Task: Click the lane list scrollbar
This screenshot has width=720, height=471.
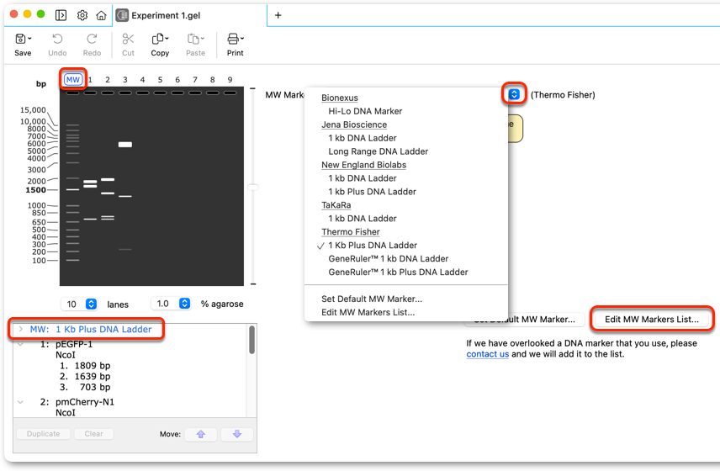Action: pyautogui.click(x=251, y=340)
